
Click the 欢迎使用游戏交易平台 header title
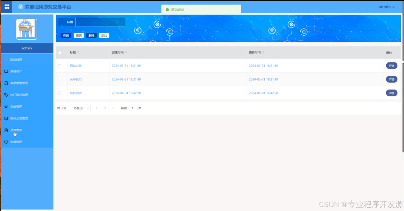48,7
